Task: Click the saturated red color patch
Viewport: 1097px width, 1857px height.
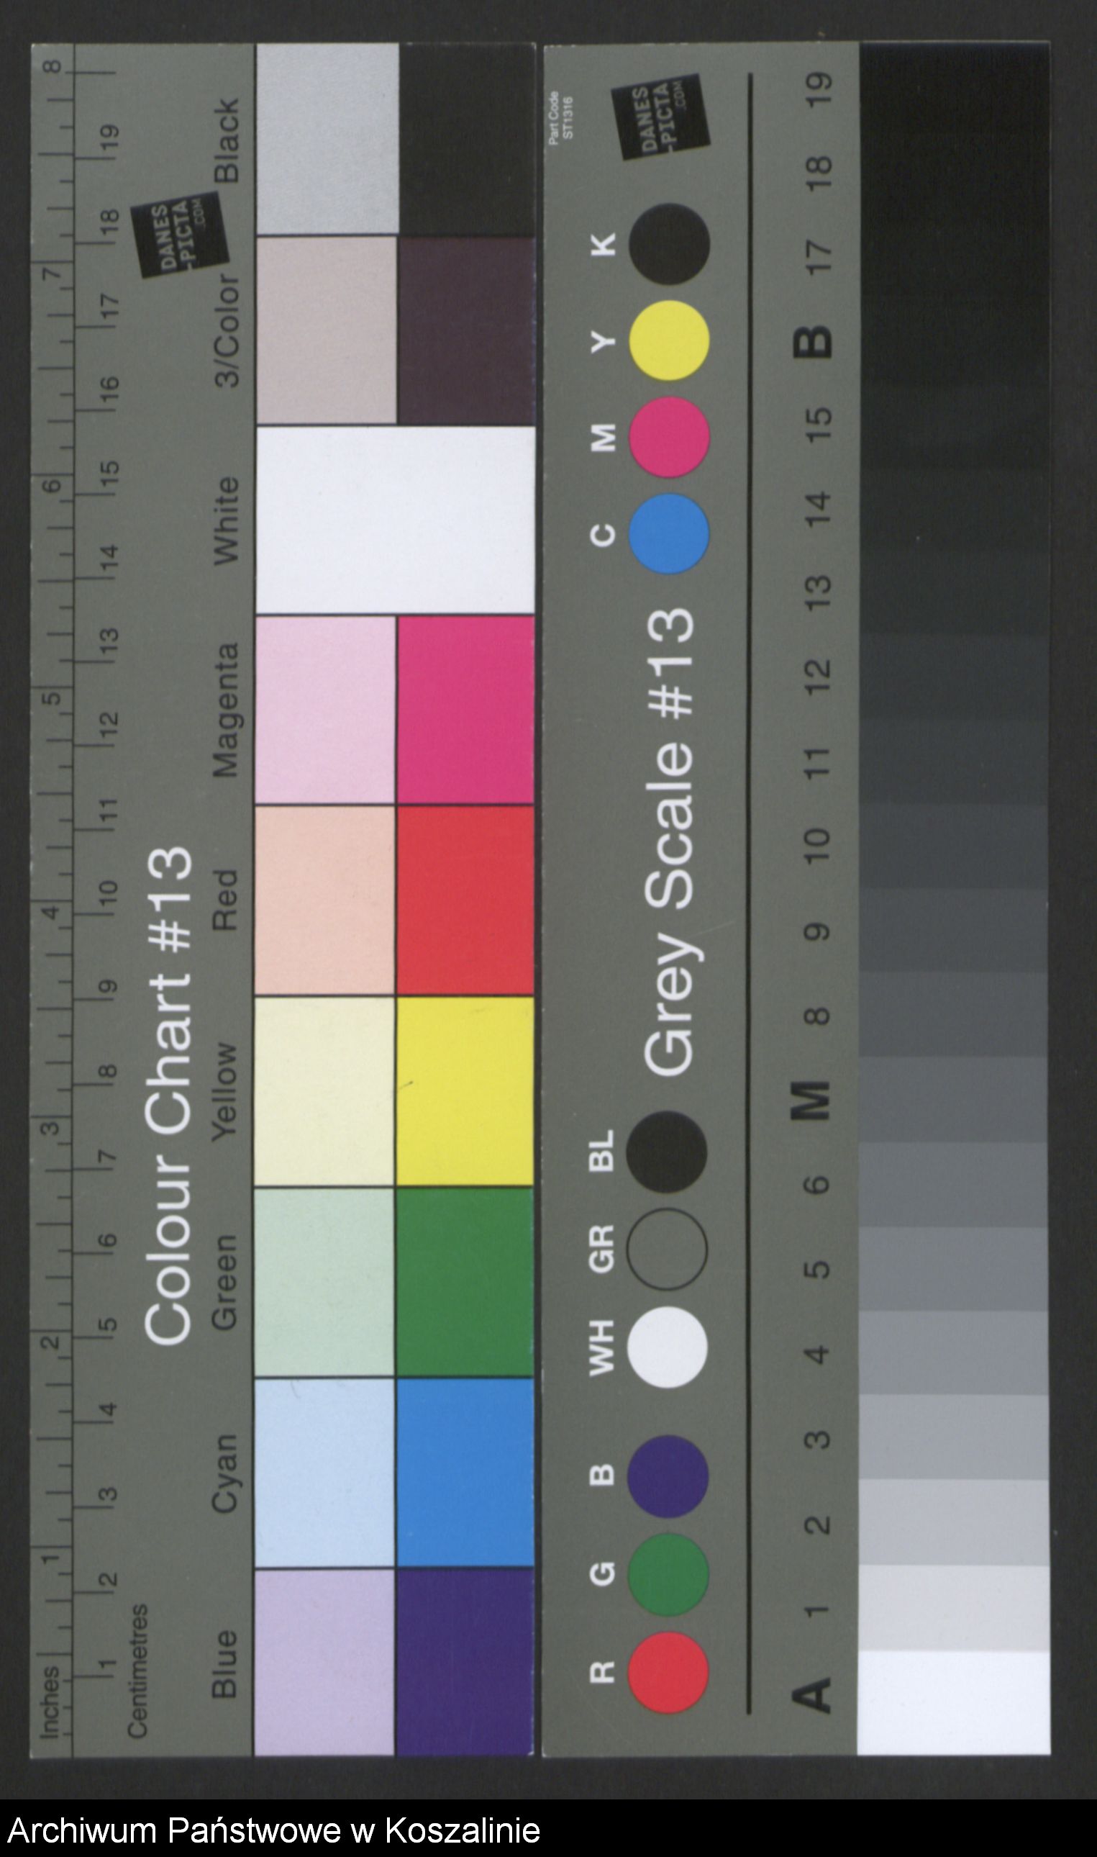Action: (x=465, y=900)
